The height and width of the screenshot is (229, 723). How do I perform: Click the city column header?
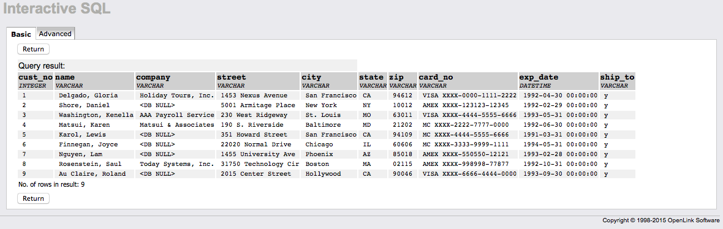click(x=311, y=77)
